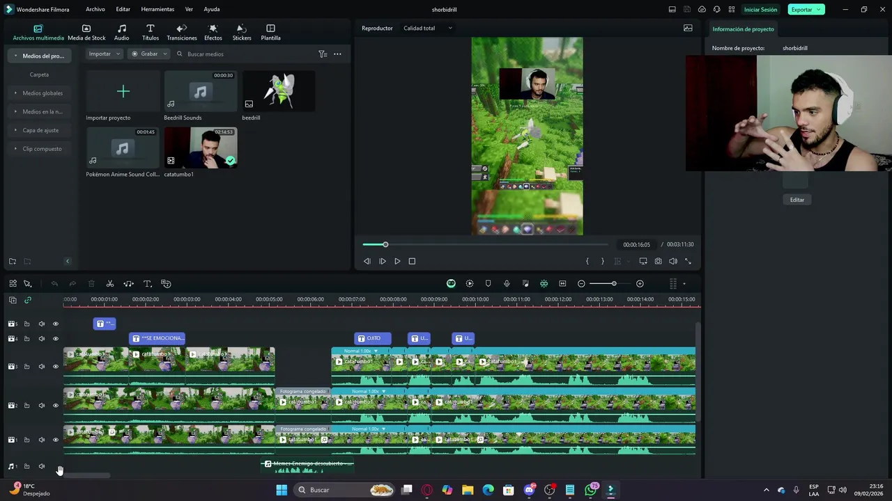
Task: Play the preview with the play button
Action: tap(397, 262)
